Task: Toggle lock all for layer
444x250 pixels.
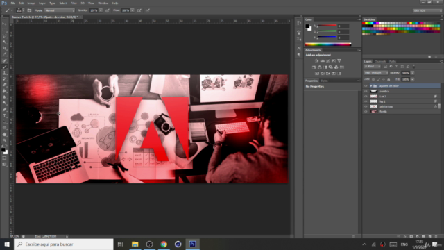Action: coord(388,80)
